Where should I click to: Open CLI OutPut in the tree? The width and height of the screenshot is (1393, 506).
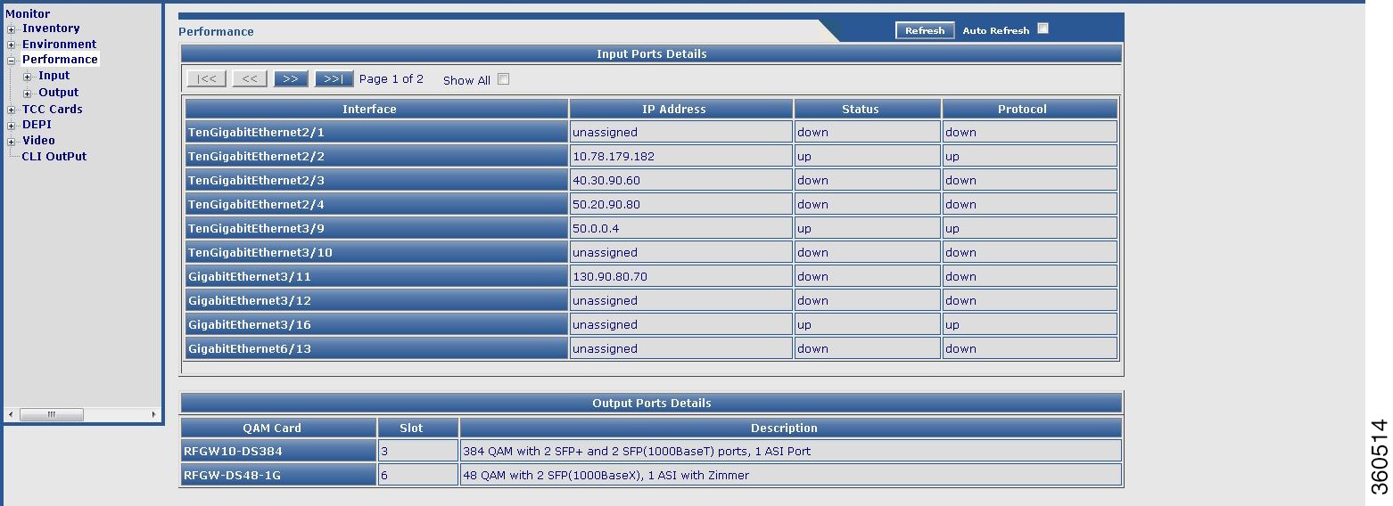click(x=54, y=157)
